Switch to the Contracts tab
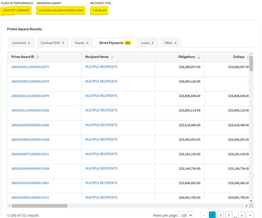Image resolution: width=262 pixels, height=218 pixels. pyautogui.click(x=21, y=43)
